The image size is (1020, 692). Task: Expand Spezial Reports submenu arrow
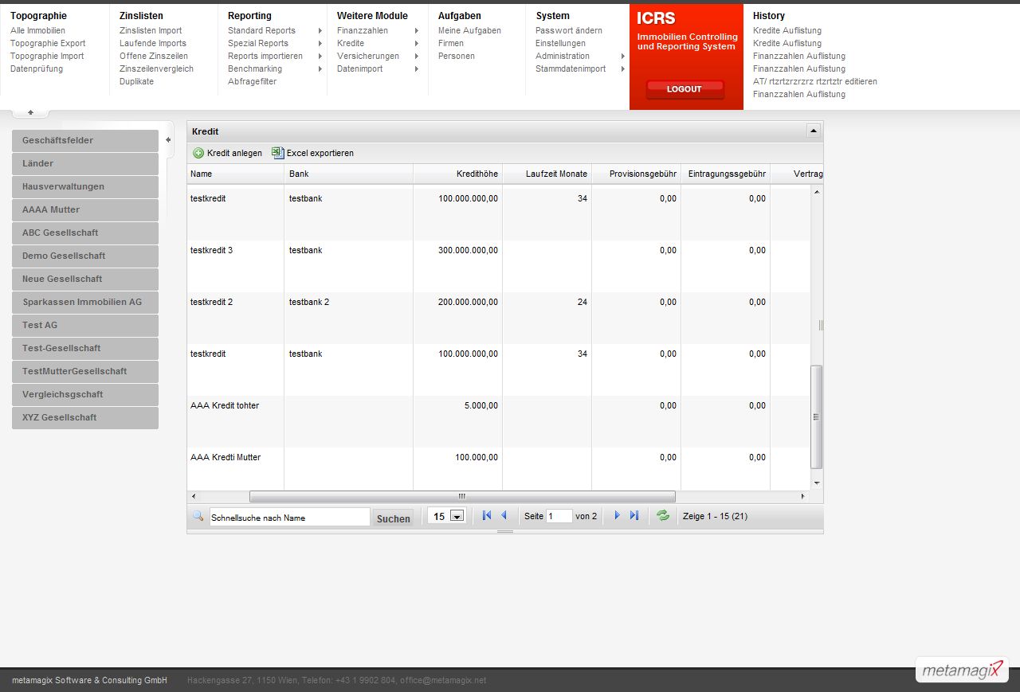pyautogui.click(x=320, y=44)
